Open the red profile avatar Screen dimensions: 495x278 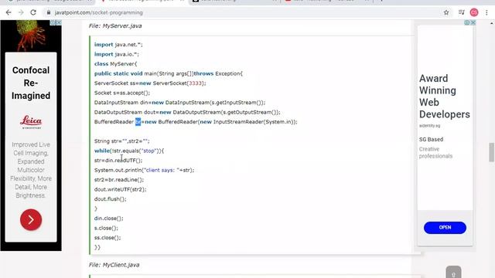click(474, 12)
